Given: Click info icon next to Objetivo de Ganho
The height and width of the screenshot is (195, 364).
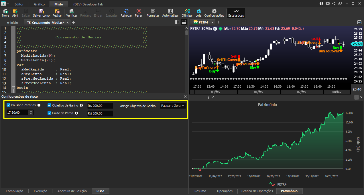Looking at the screenshot, I should click(81, 105).
